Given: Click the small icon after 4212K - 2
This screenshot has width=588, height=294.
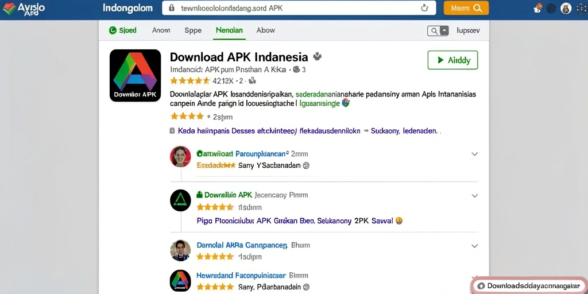Looking at the screenshot, I should pos(252,80).
